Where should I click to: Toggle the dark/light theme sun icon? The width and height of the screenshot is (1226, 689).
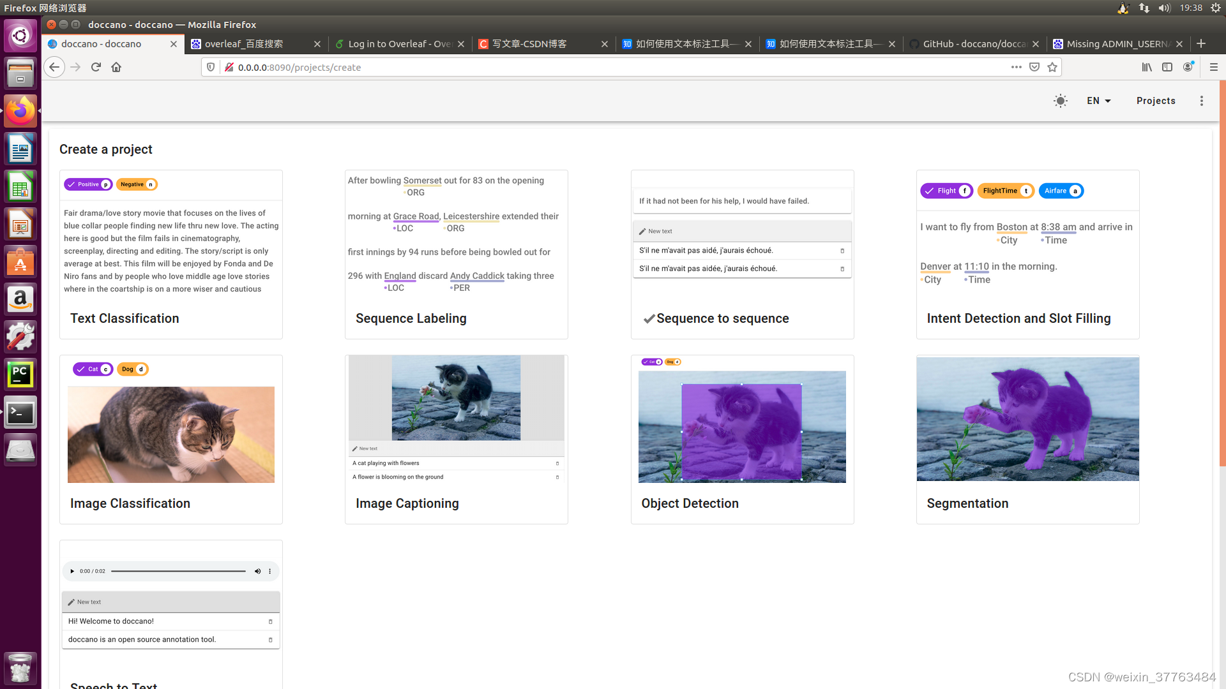click(x=1060, y=101)
